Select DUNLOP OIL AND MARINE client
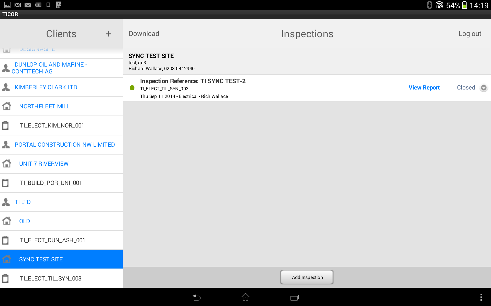Screen dimensions: 491x306 (x=51, y=68)
